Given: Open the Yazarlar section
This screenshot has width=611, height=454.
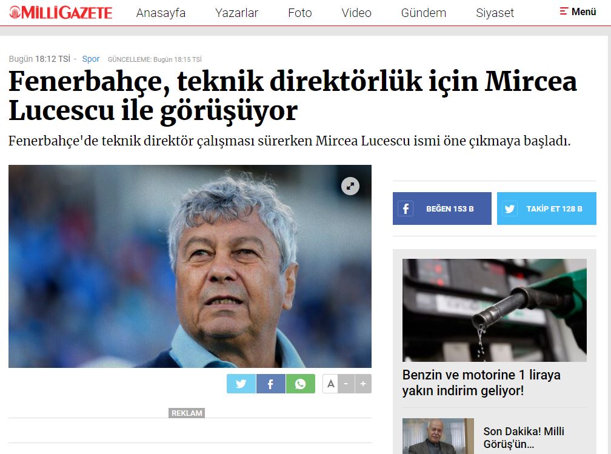Looking at the screenshot, I should [x=236, y=13].
